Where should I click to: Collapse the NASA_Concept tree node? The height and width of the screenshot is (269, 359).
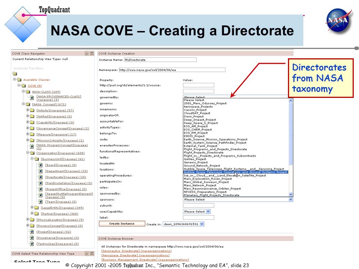(x=23, y=104)
